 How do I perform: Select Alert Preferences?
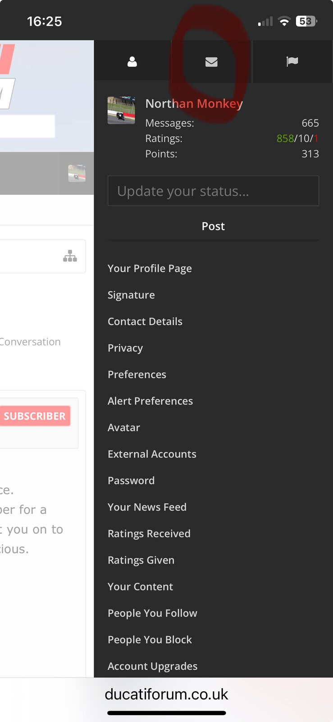(150, 401)
